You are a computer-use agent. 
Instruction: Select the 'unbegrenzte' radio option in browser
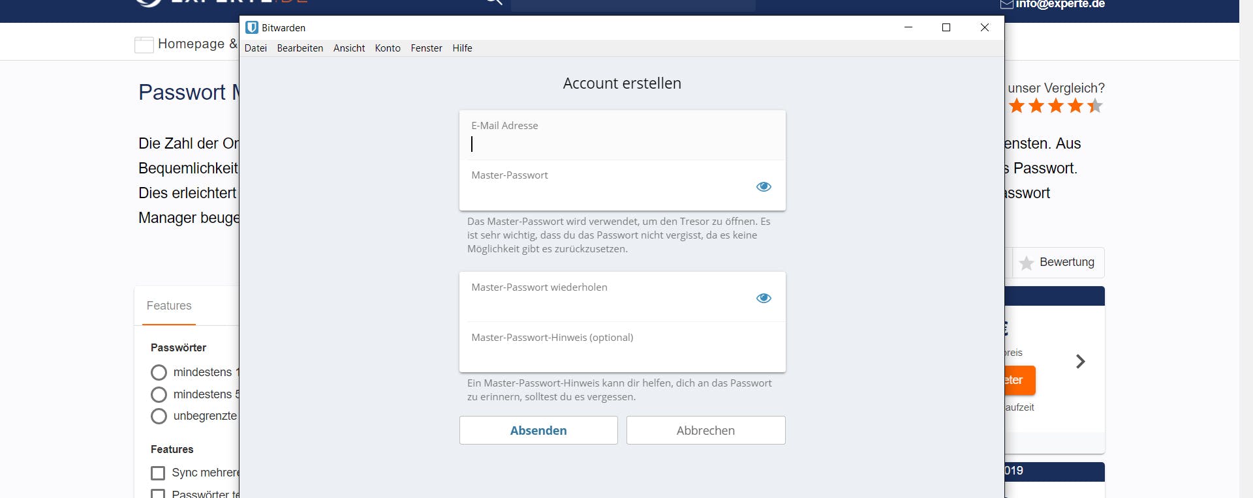159,416
